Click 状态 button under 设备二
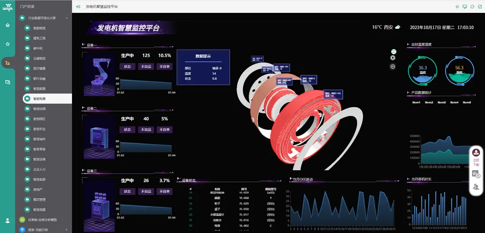 [128, 130]
